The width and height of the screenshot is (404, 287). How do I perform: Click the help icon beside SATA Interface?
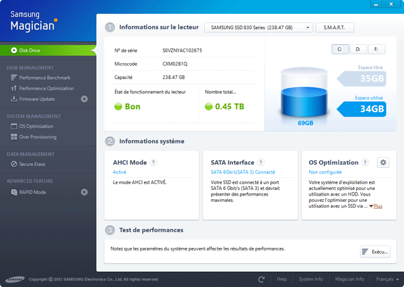click(x=261, y=163)
